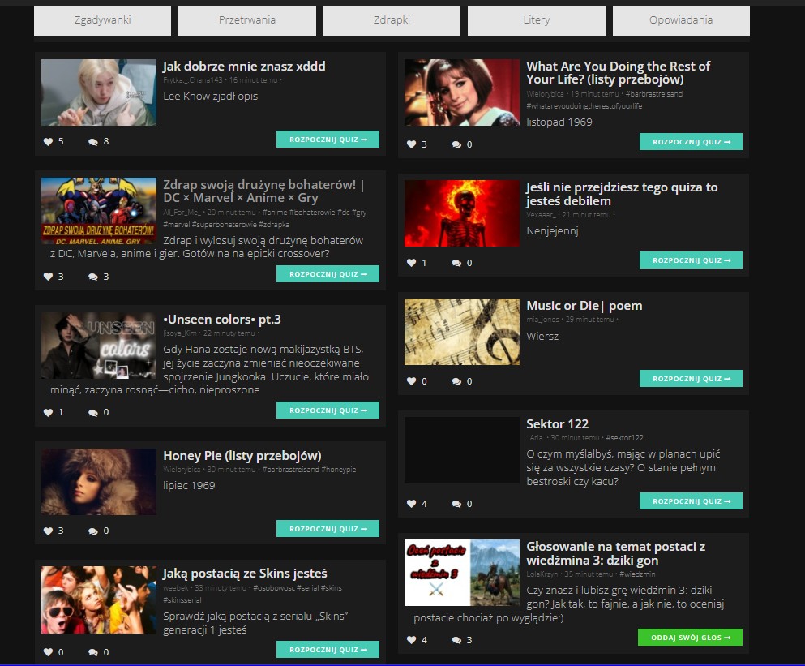Open the flaming skeleton quiz thumbnail
This screenshot has width=805, height=666.
pyautogui.click(x=462, y=213)
